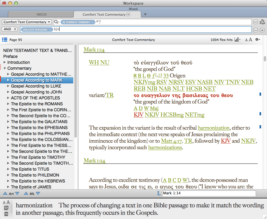The image size is (267, 219).
Task: Select Gospel According to MARK in contents
Action: [x=37, y=80]
